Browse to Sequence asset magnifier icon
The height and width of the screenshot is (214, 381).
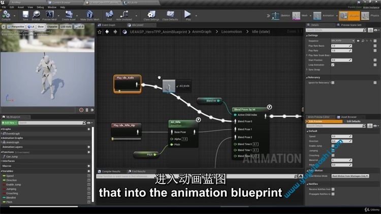(363, 41)
